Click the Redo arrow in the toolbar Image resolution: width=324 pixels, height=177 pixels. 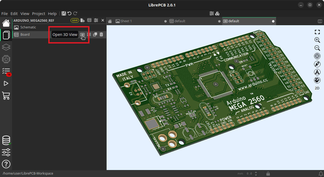[x=75, y=13]
